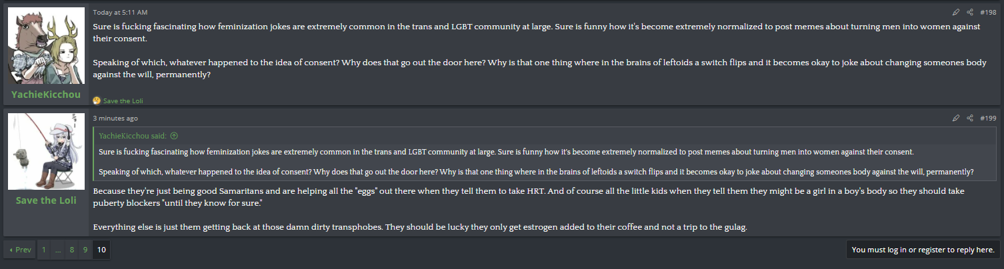Open Save the Loli's avatar image

point(46,152)
